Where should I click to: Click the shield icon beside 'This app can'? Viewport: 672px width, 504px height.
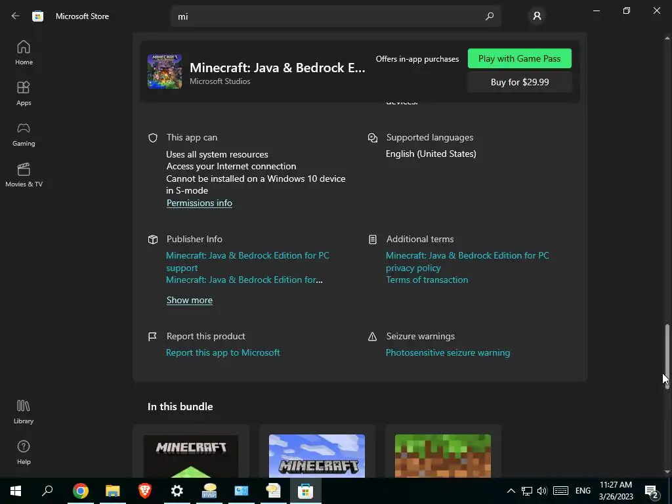(x=152, y=138)
